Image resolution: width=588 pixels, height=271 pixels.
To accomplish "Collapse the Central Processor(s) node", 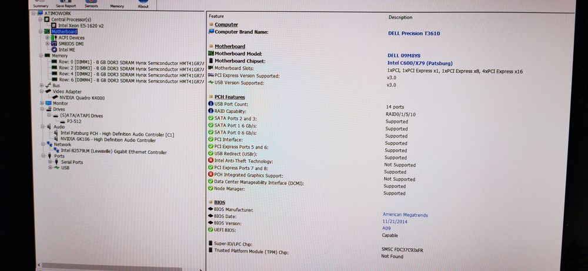I will click(x=40, y=19).
